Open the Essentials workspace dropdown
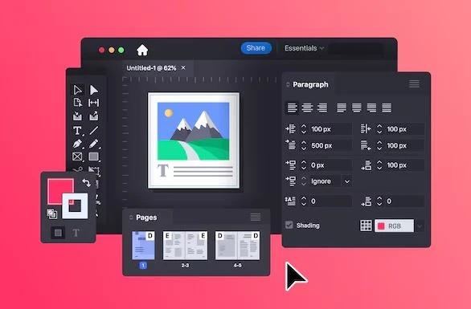 (x=305, y=48)
